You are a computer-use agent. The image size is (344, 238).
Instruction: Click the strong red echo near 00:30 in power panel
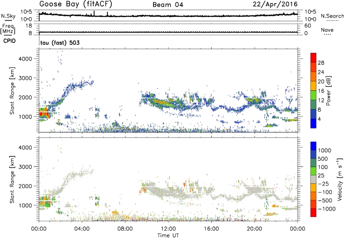pos(44,113)
